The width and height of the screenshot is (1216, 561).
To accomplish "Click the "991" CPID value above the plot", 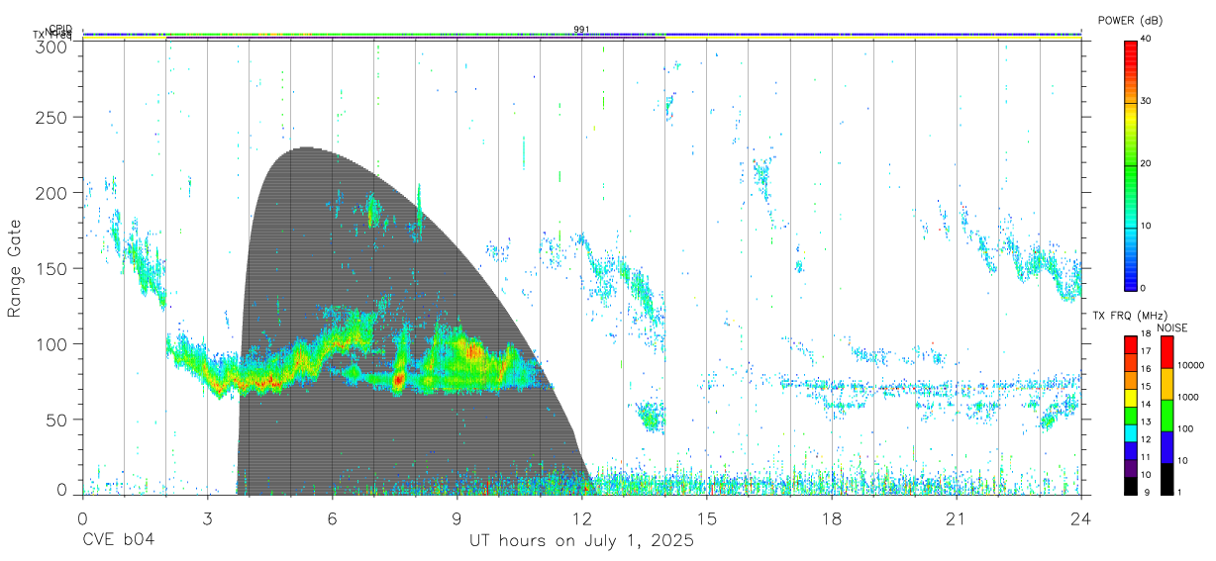I will click(581, 29).
